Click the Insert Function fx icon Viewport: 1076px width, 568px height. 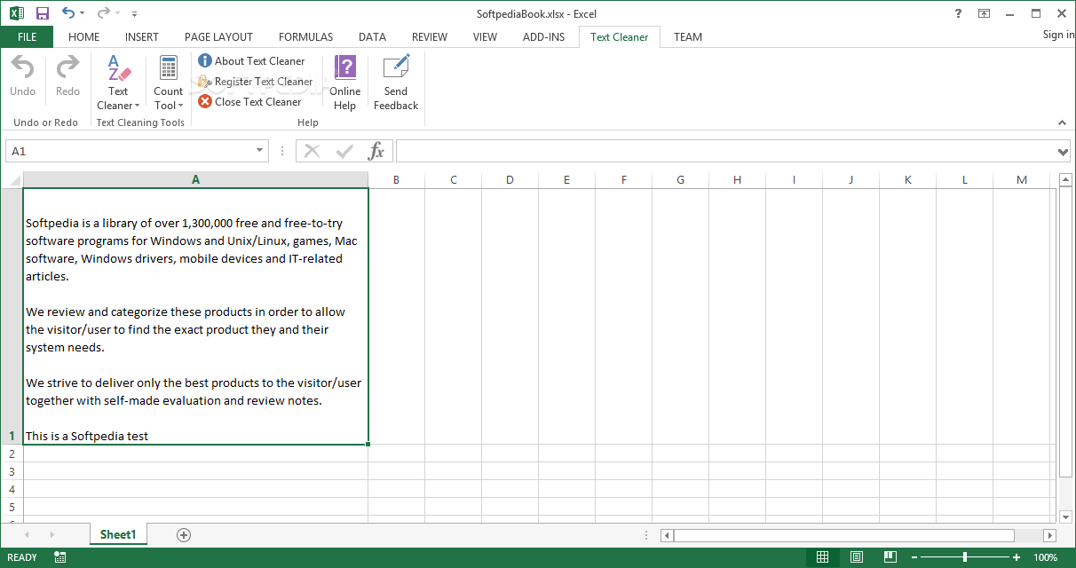[x=376, y=151]
